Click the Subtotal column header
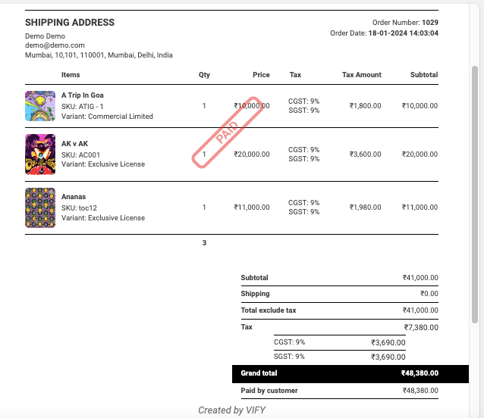The image size is (484, 418). 423,75
